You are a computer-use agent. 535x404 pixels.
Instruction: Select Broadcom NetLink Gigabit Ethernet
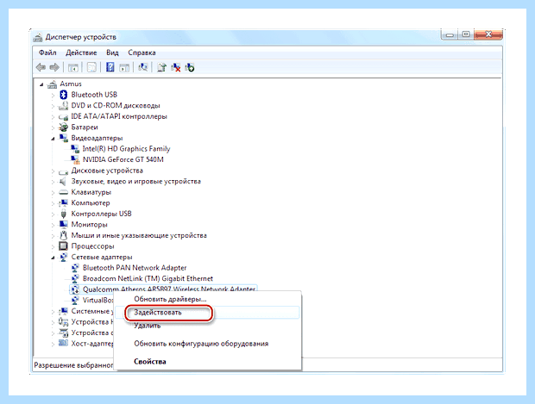148,278
